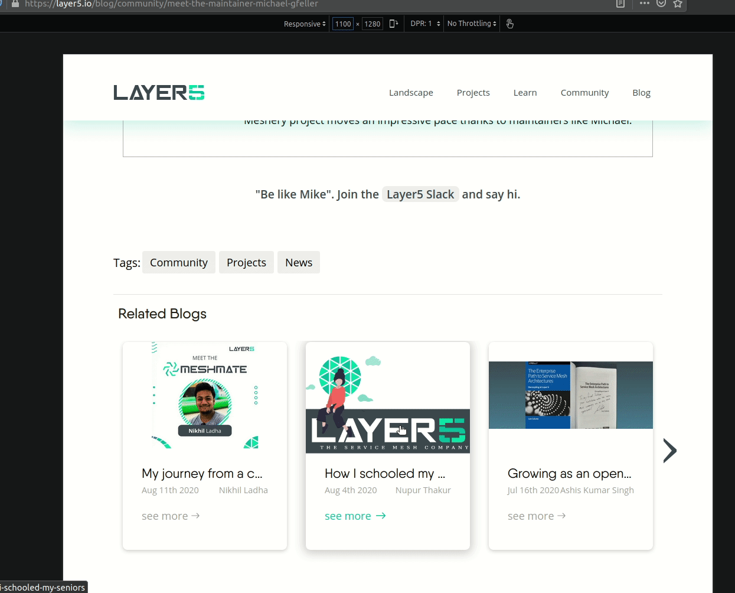Toggle touch simulation icon
Viewport: 735px width, 593px height.
click(x=510, y=24)
